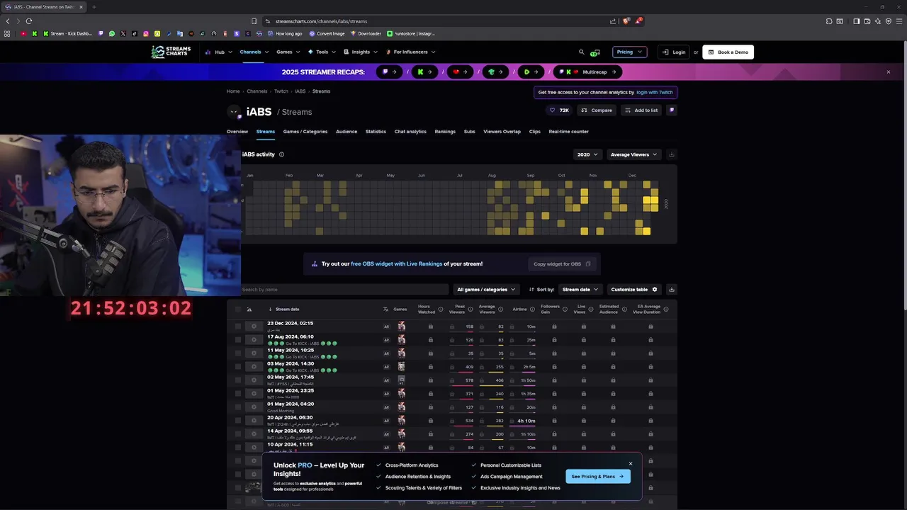
Task: Open the Stream date sort dropdown
Action: 580,289
